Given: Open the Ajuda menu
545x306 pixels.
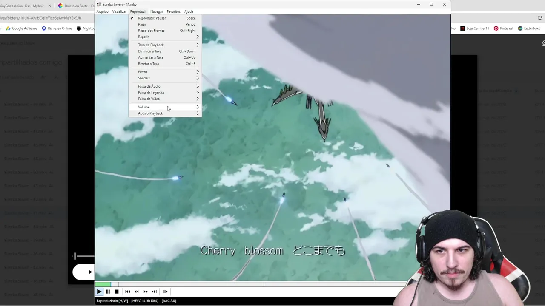Looking at the screenshot, I should click(x=189, y=11).
